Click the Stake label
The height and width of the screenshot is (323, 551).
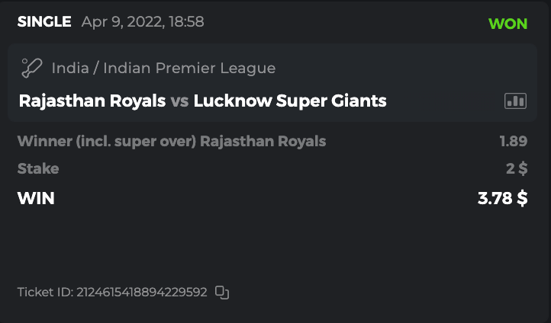pyautogui.click(x=37, y=169)
